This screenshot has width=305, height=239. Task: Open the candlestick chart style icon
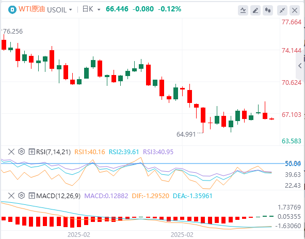268,10
